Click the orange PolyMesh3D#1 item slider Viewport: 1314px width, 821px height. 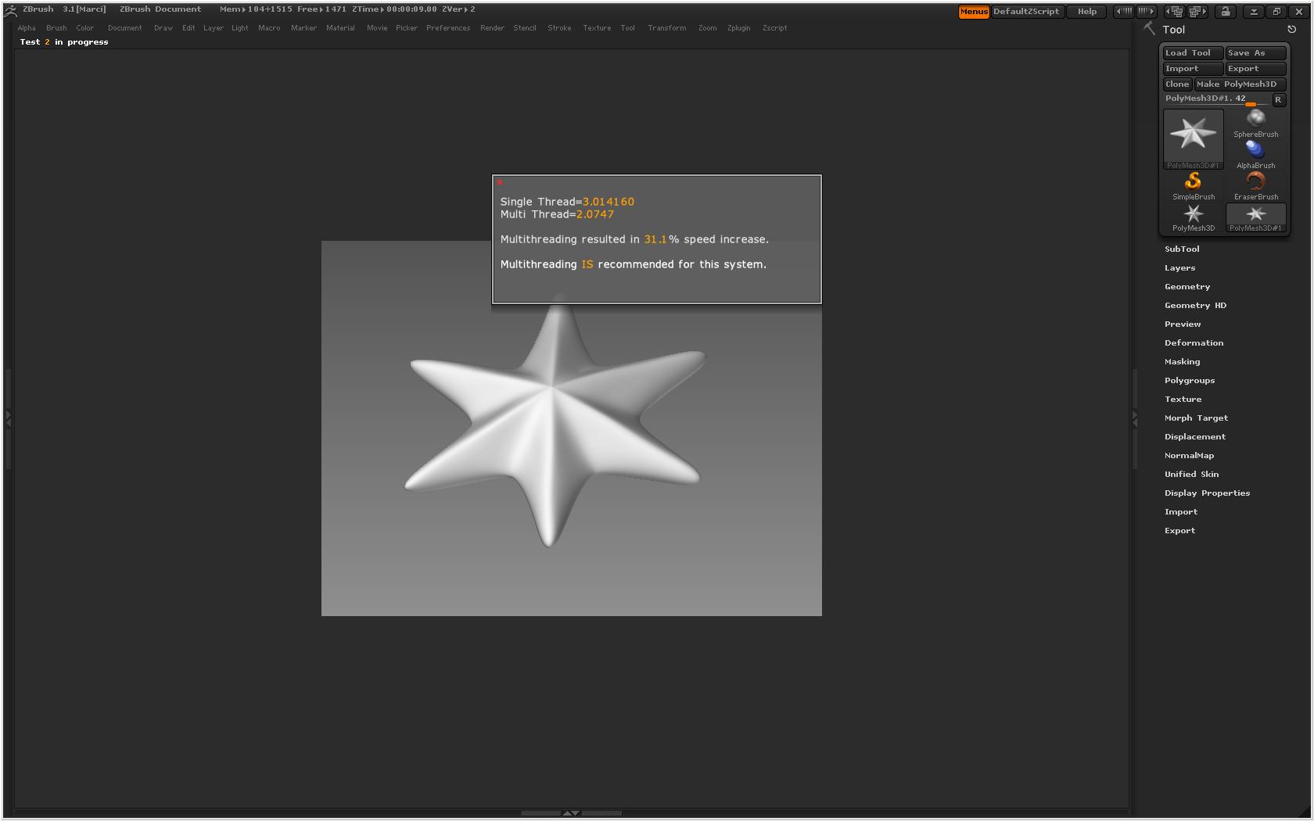point(1250,105)
